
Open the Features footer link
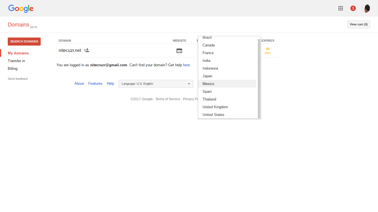tap(95, 83)
